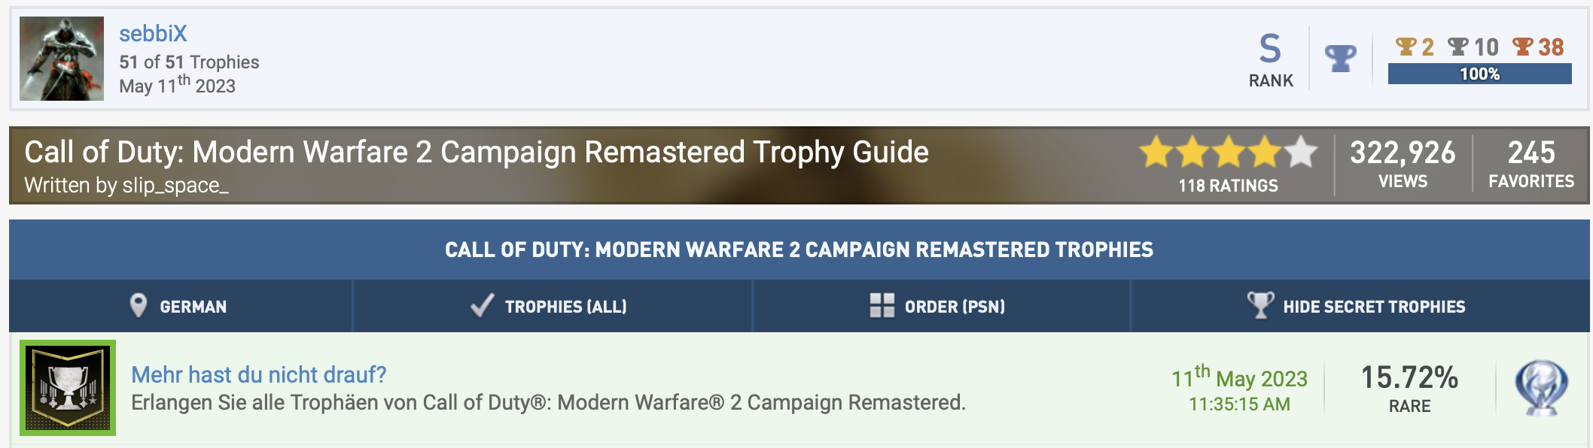Image resolution: width=1593 pixels, height=448 pixels.
Task: Open the Modern Warfare 2 Trophy Guide link
Action: [x=476, y=152]
